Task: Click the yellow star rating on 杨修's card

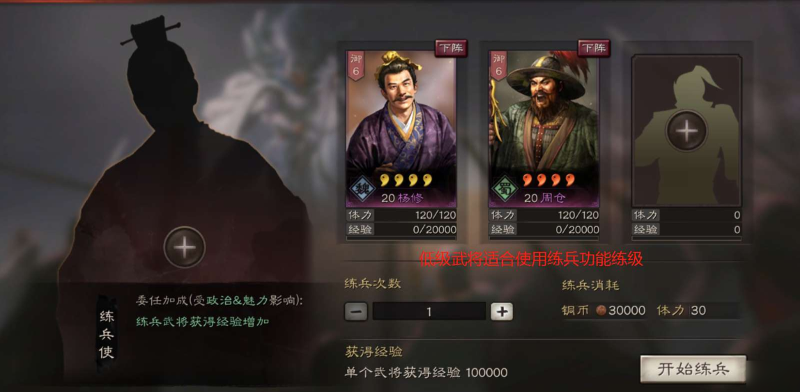Action: tap(406, 180)
